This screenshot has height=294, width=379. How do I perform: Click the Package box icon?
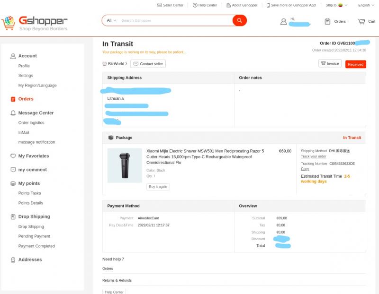(x=111, y=138)
